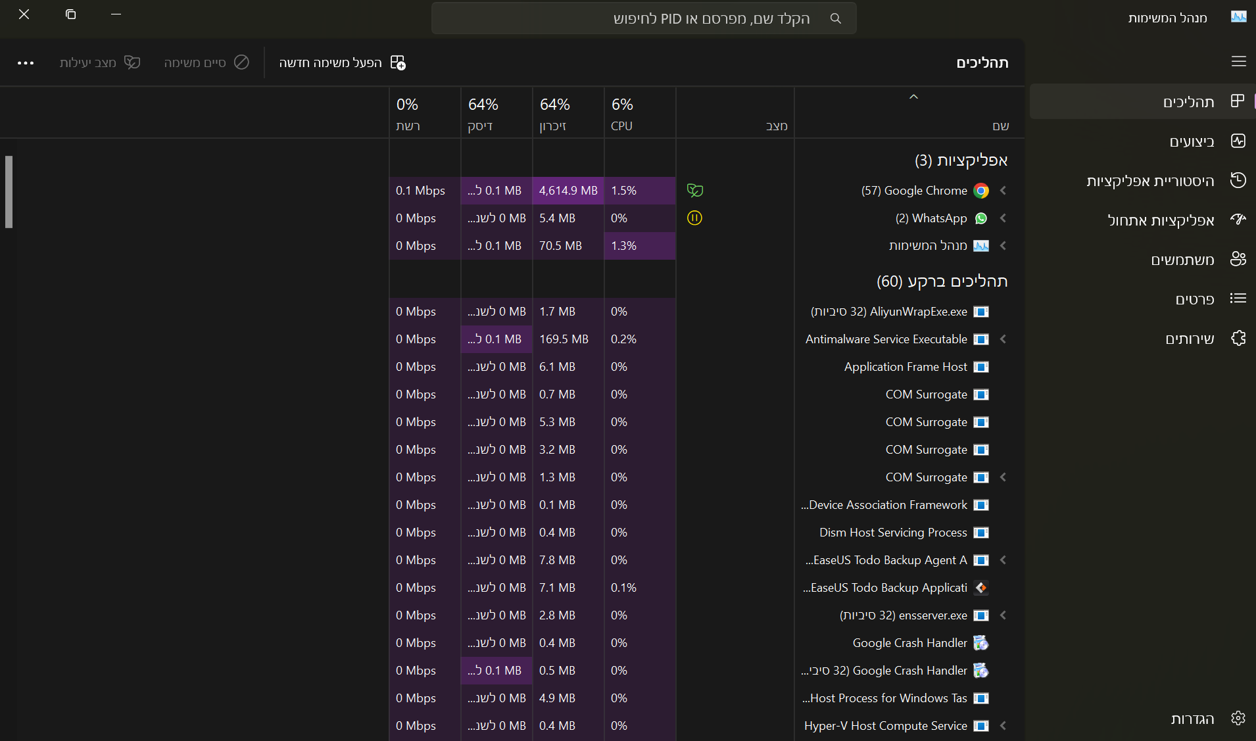Click the process list vertical scrollbar thumb
The height and width of the screenshot is (741, 1256).
click(9, 191)
